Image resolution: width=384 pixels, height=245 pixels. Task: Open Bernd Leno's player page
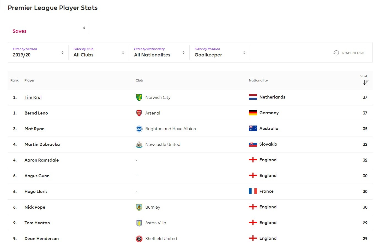(x=36, y=113)
